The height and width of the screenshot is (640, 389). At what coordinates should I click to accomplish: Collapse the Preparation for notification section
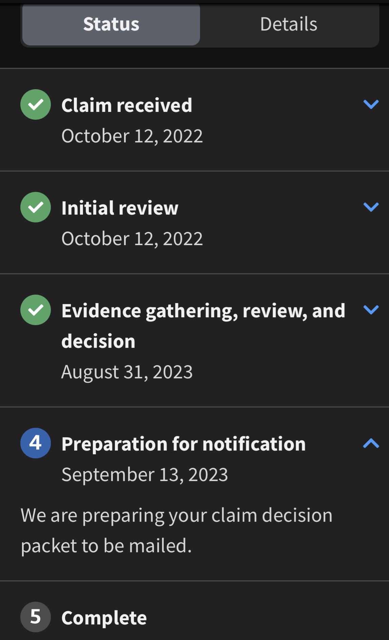371,443
